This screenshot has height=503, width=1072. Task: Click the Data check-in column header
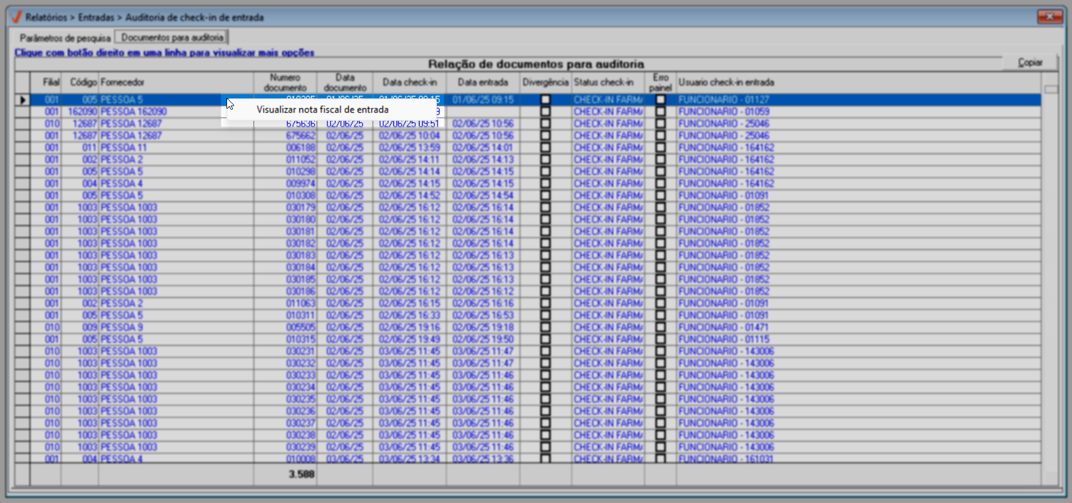coord(409,82)
